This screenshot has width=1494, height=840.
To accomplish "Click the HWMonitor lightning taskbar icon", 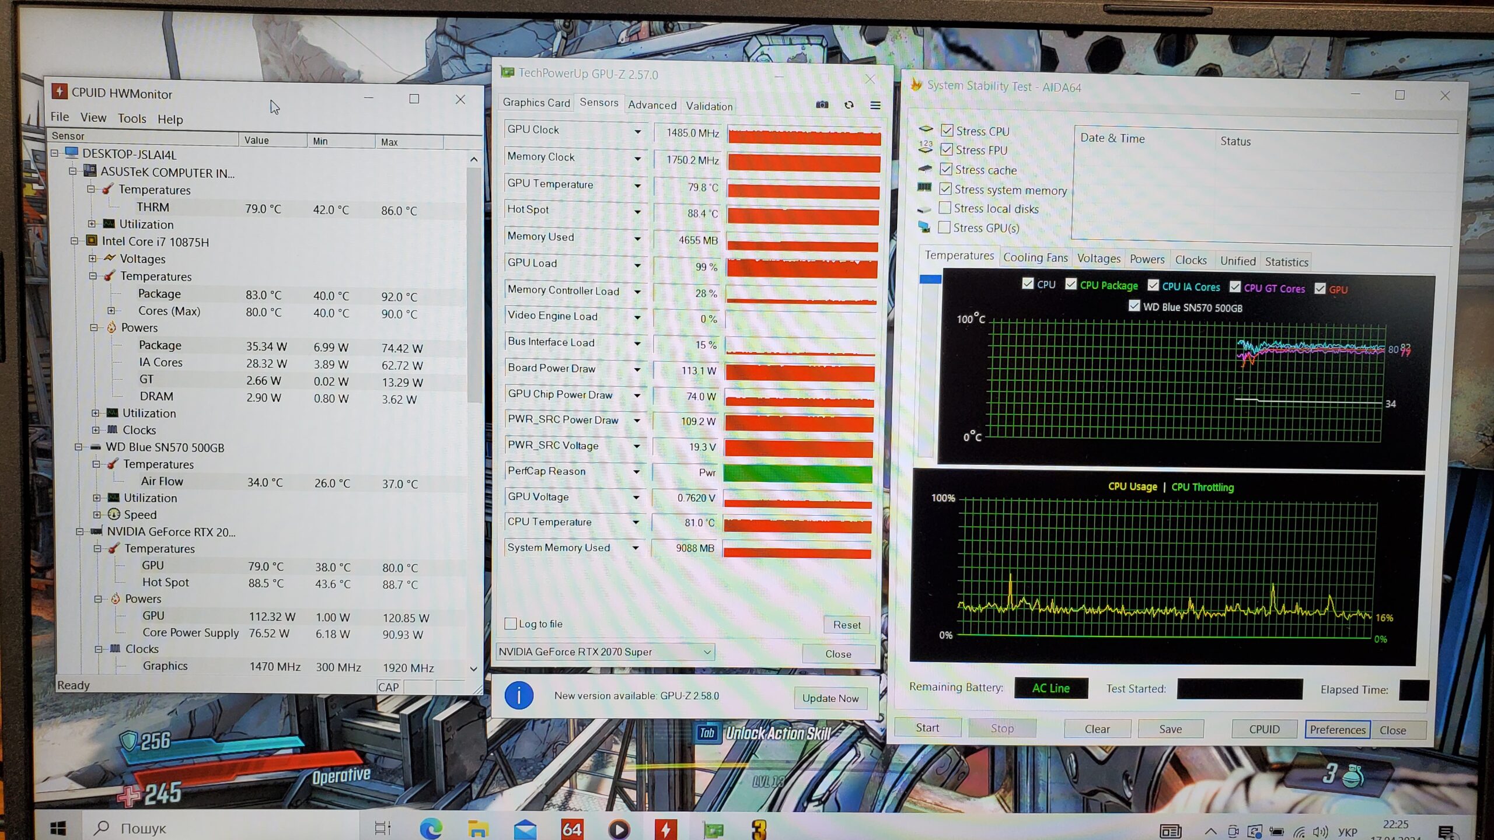I will (665, 829).
